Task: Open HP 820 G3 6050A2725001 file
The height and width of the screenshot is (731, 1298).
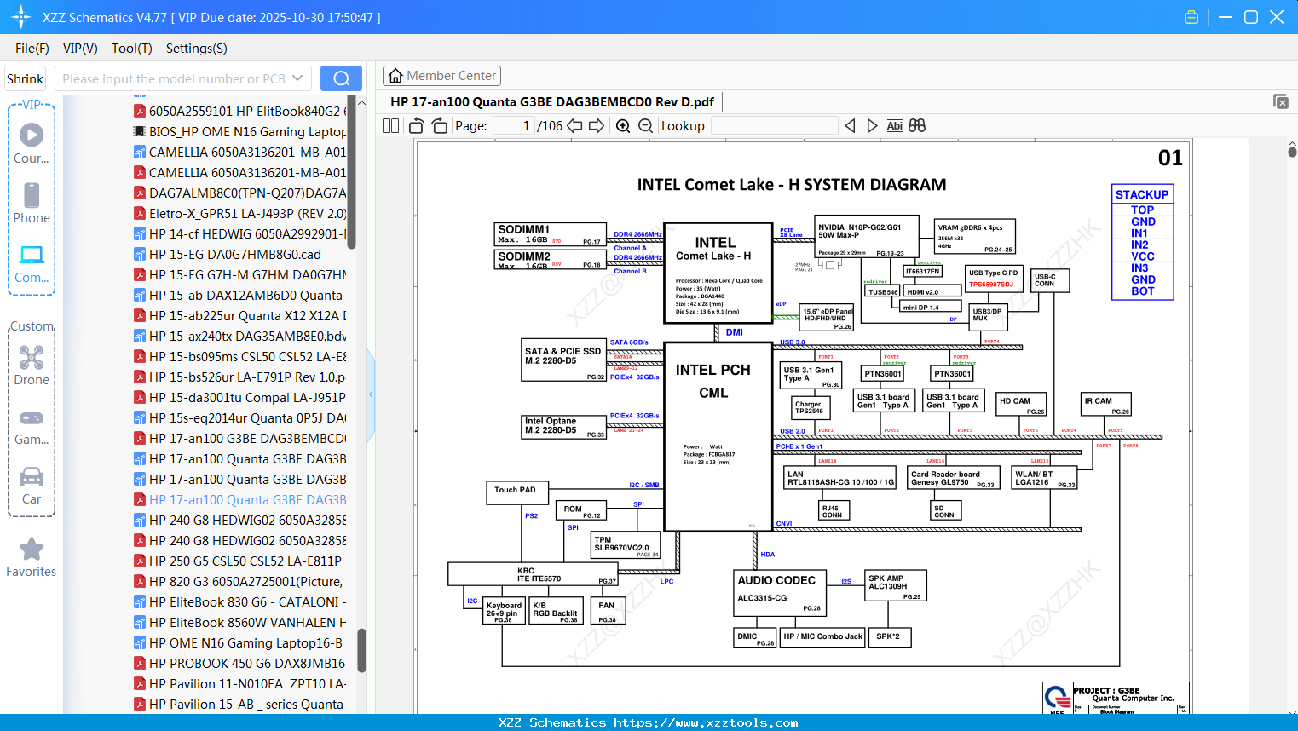Action: click(239, 581)
